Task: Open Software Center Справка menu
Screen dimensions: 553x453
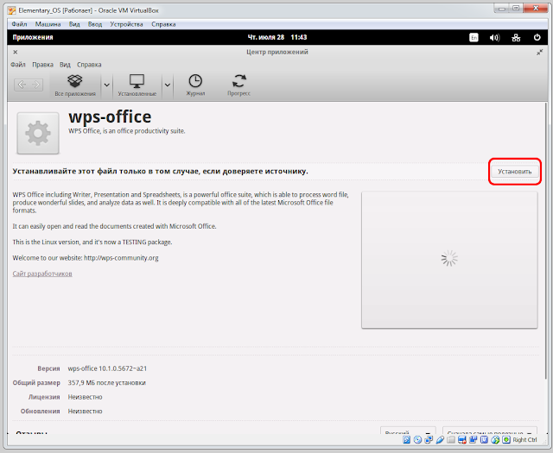Action: pyautogui.click(x=89, y=65)
